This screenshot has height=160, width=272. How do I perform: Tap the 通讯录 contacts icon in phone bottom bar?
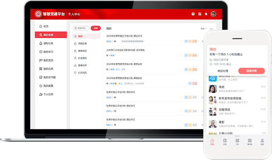(x=250, y=142)
